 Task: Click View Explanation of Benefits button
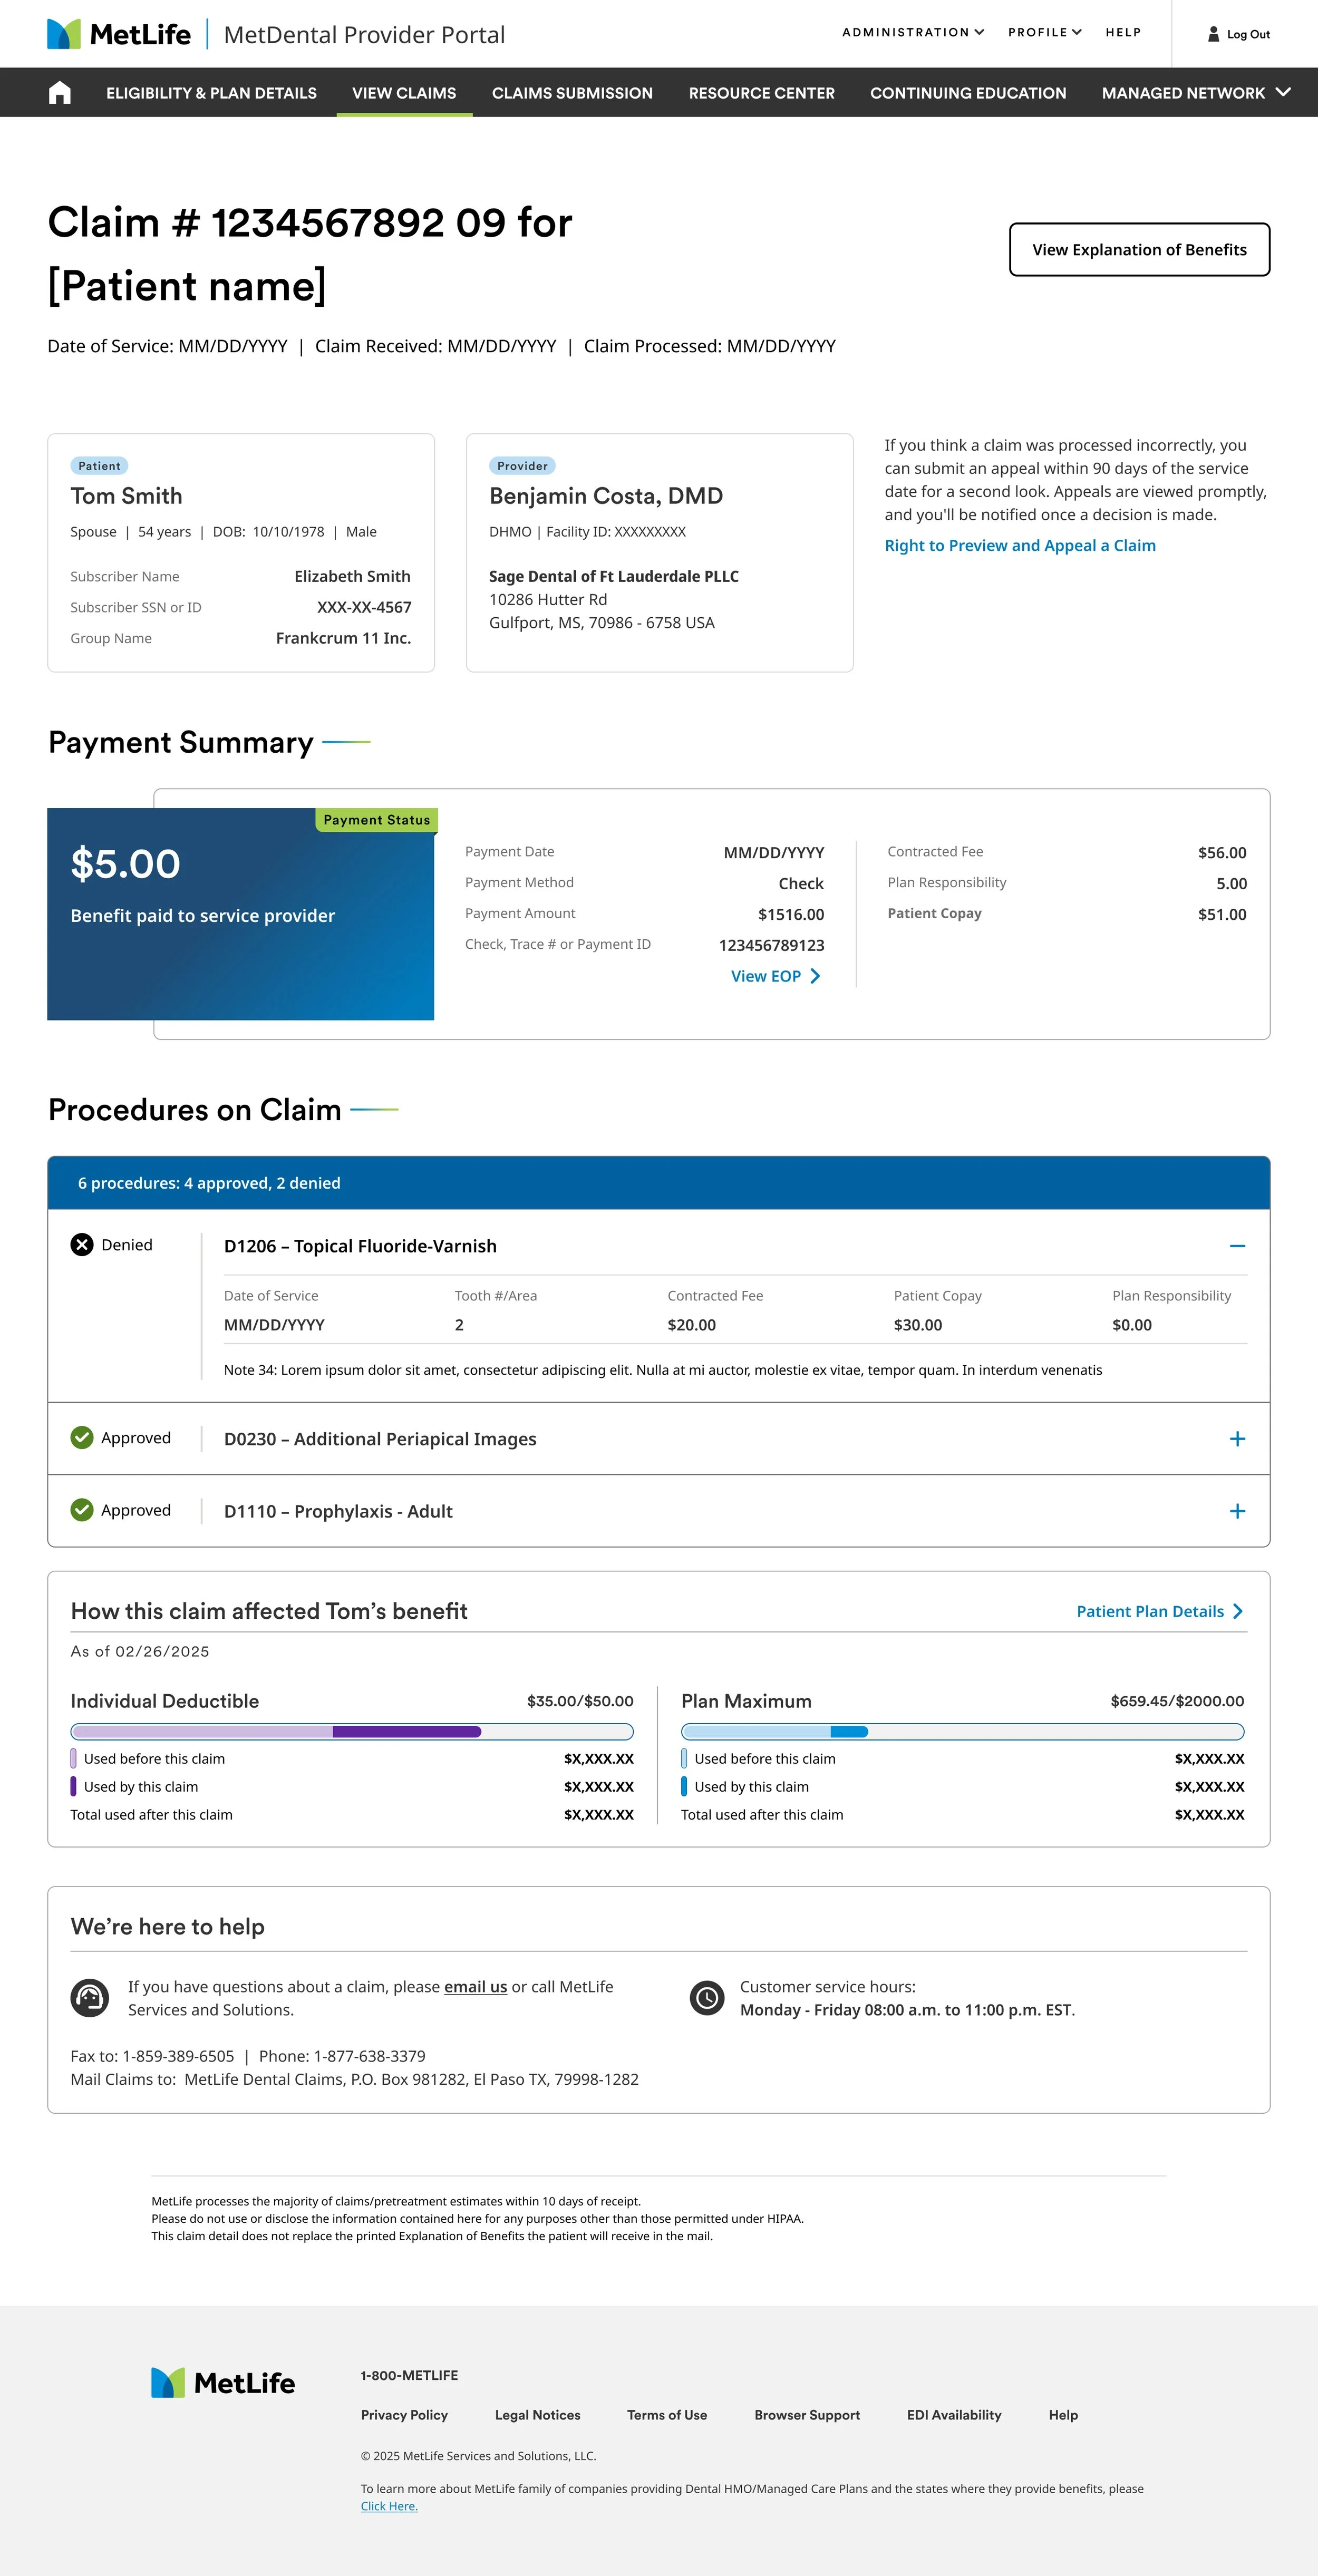(x=1139, y=249)
